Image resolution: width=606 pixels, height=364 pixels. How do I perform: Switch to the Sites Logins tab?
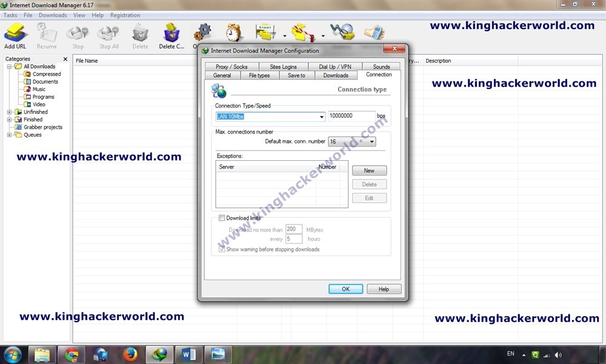pos(283,67)
